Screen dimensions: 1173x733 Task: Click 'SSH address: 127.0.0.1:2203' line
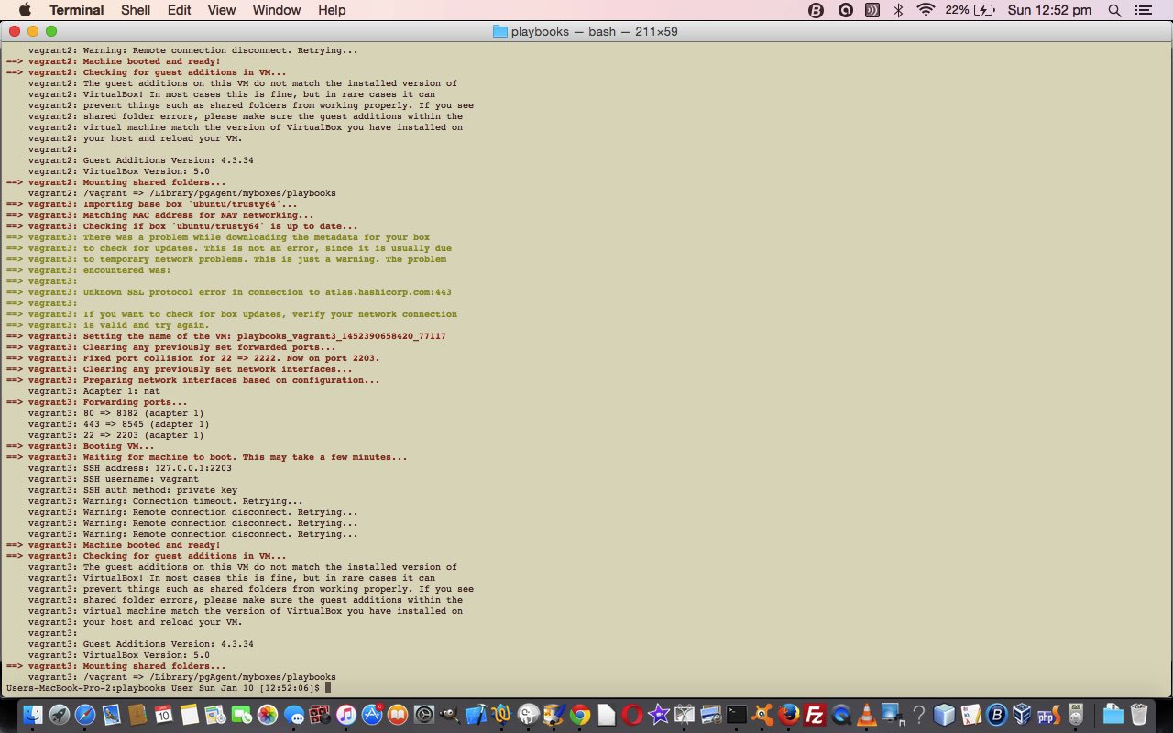[129, 468]
